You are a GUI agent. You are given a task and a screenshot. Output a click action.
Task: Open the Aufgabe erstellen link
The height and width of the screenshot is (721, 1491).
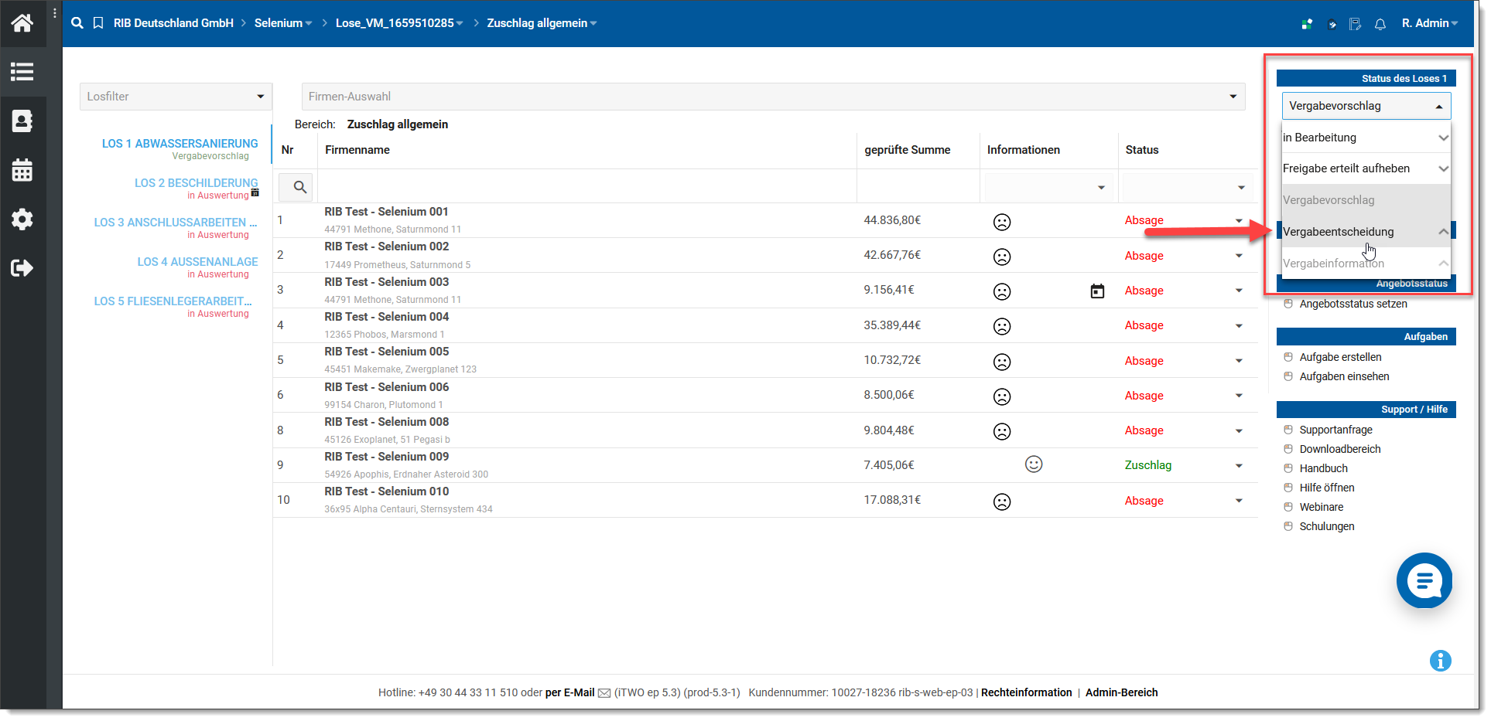1340,357
